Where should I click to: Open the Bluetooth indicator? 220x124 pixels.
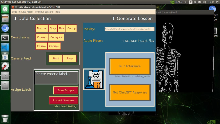(x=195, y=2)
